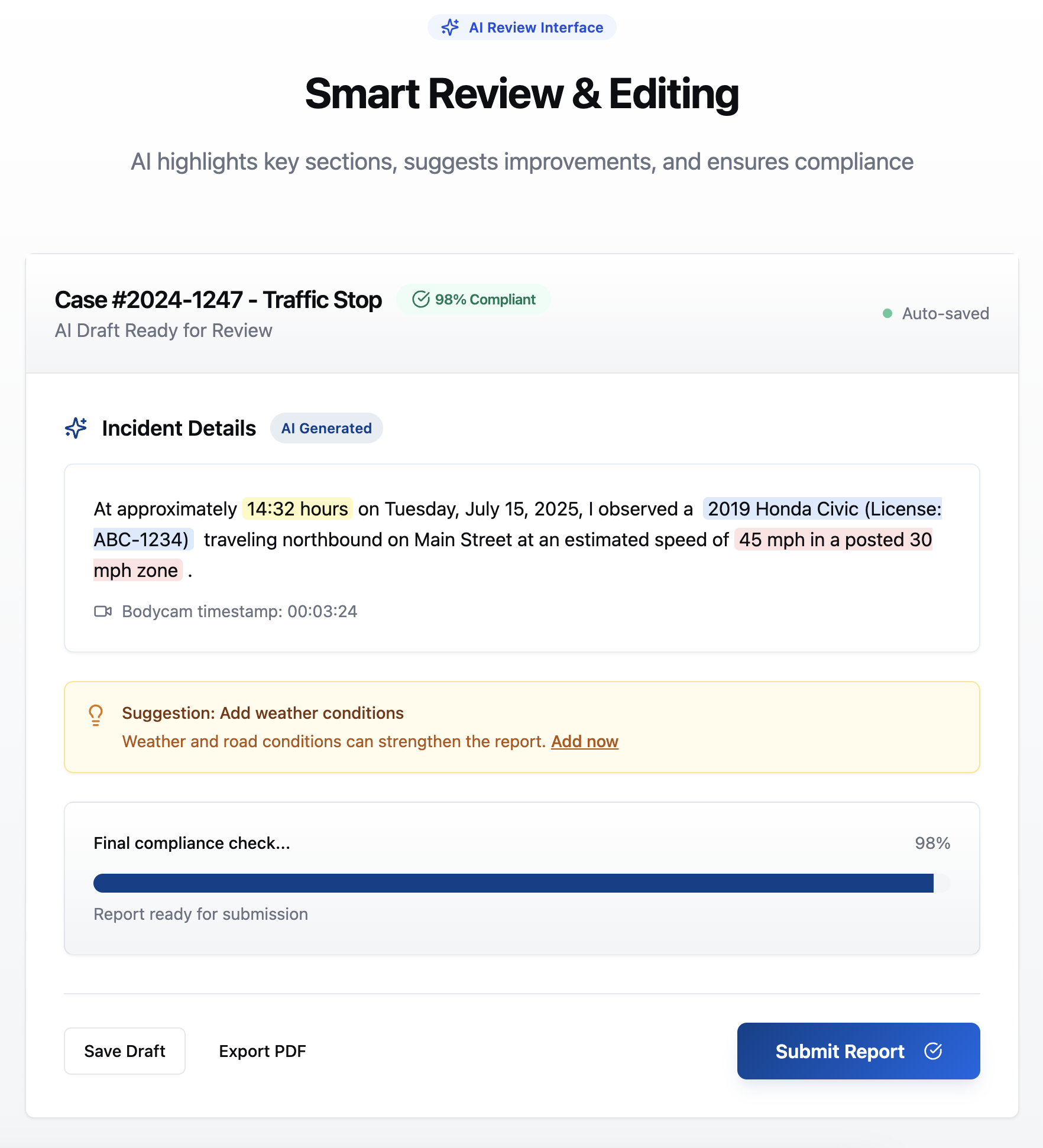The image size is (1043, 1148).
Task: Select the highlighted 14:32 hours text
Action: [x=297, y=509]
